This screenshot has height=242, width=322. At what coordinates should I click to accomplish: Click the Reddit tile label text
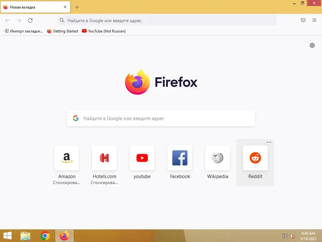[255, 176]
